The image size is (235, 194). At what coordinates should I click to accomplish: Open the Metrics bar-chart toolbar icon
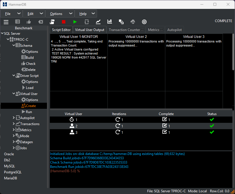point(110,22)
